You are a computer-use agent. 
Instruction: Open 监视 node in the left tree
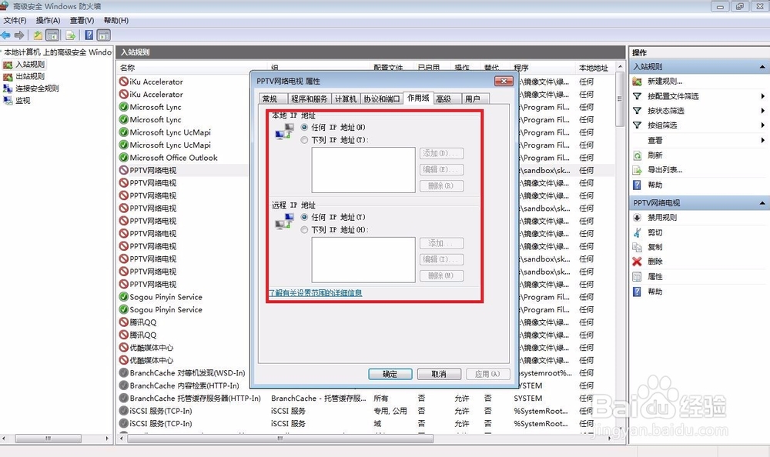(23, 100)
